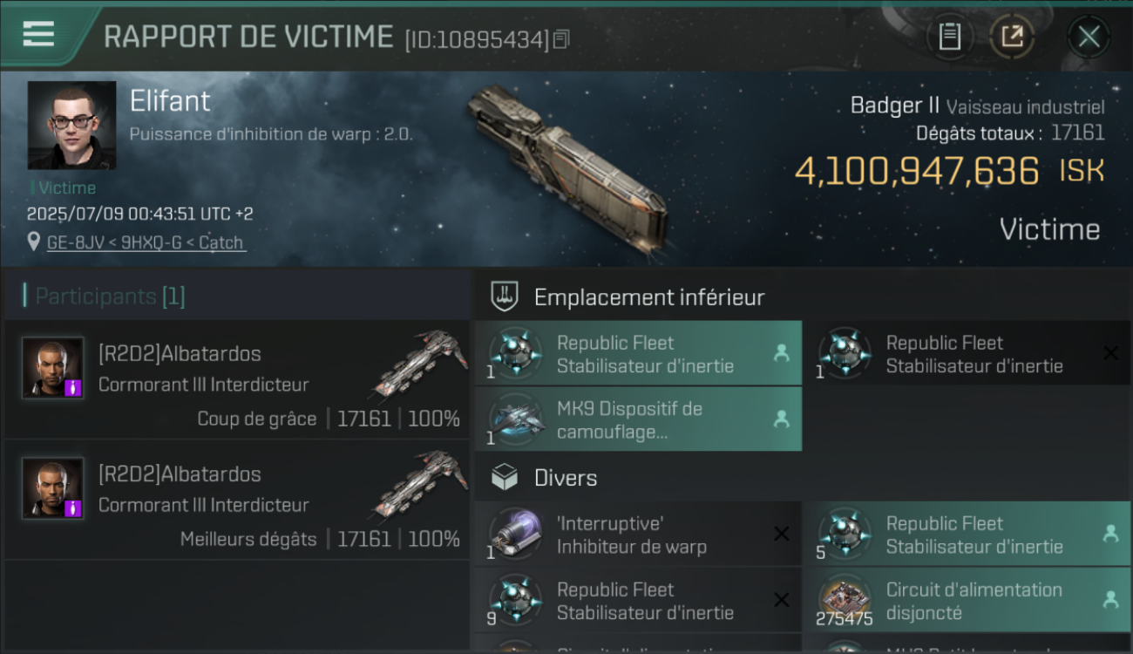
Task: Copy the kill report ID
Action: 561,38
